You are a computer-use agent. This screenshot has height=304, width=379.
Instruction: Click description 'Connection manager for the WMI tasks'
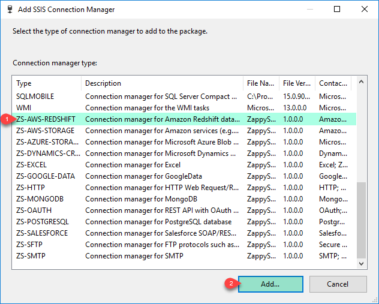(x=147, y=108)
